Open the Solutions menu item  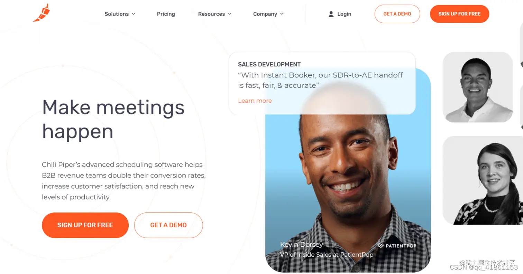pos(117,14)
